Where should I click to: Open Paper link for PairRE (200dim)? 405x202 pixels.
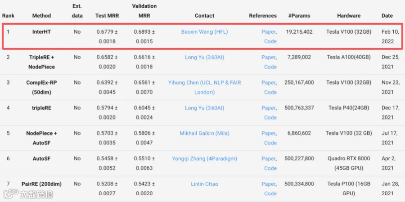pyautogui.click(x=268, y=184)
